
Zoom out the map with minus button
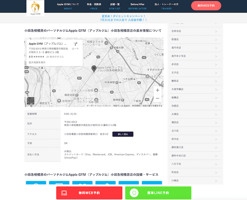coord(158,98)
